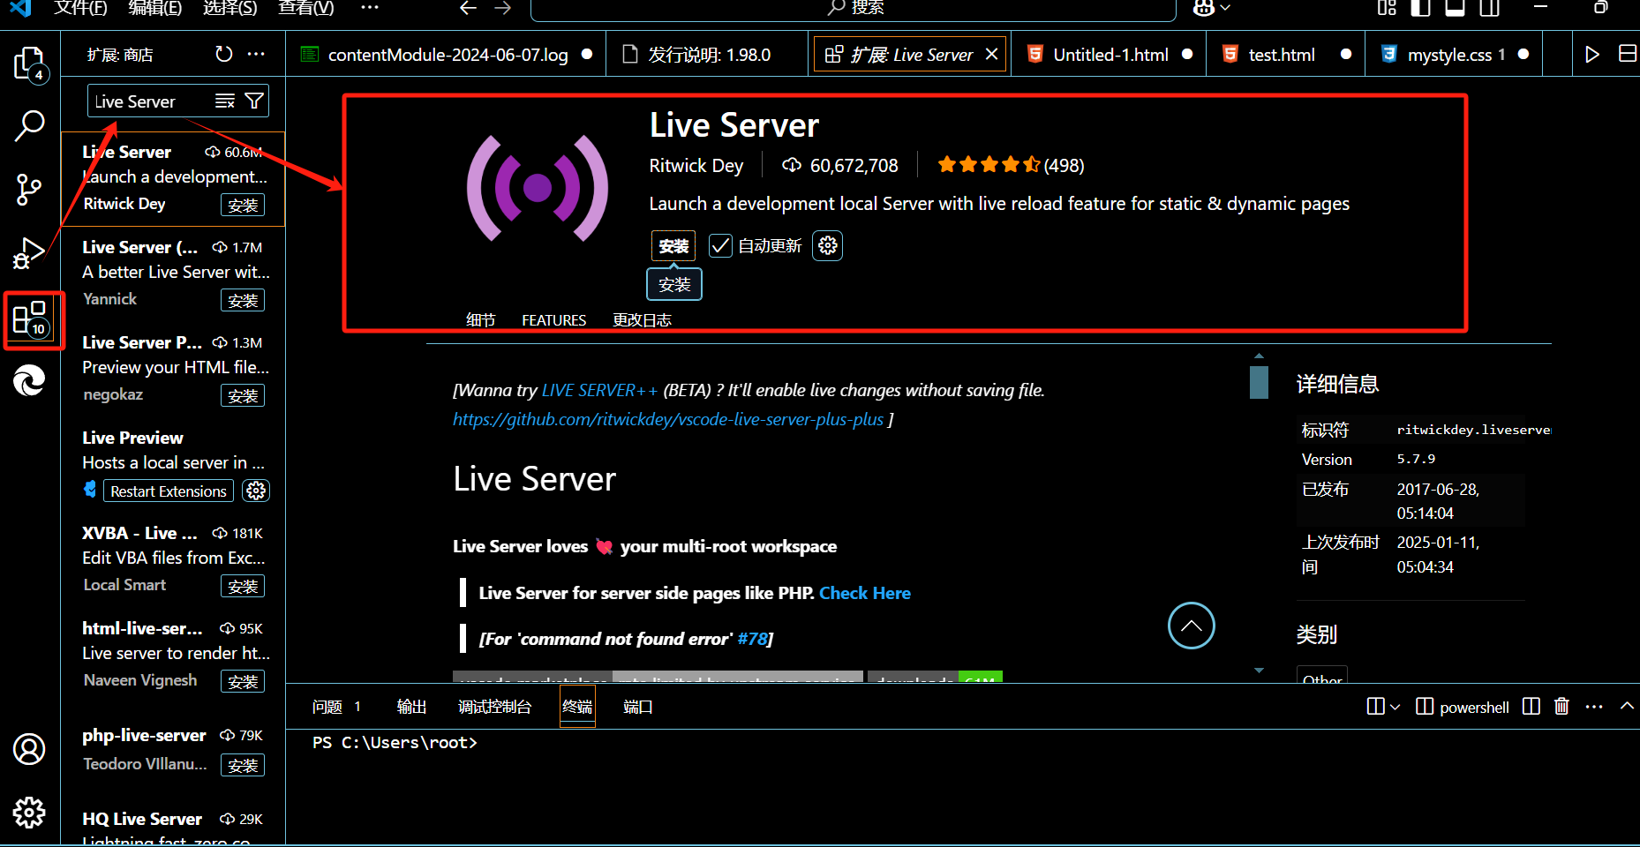Click the Restart Extensions button
The height and width of the screenshot is (847, 1640).
(168, 491)
